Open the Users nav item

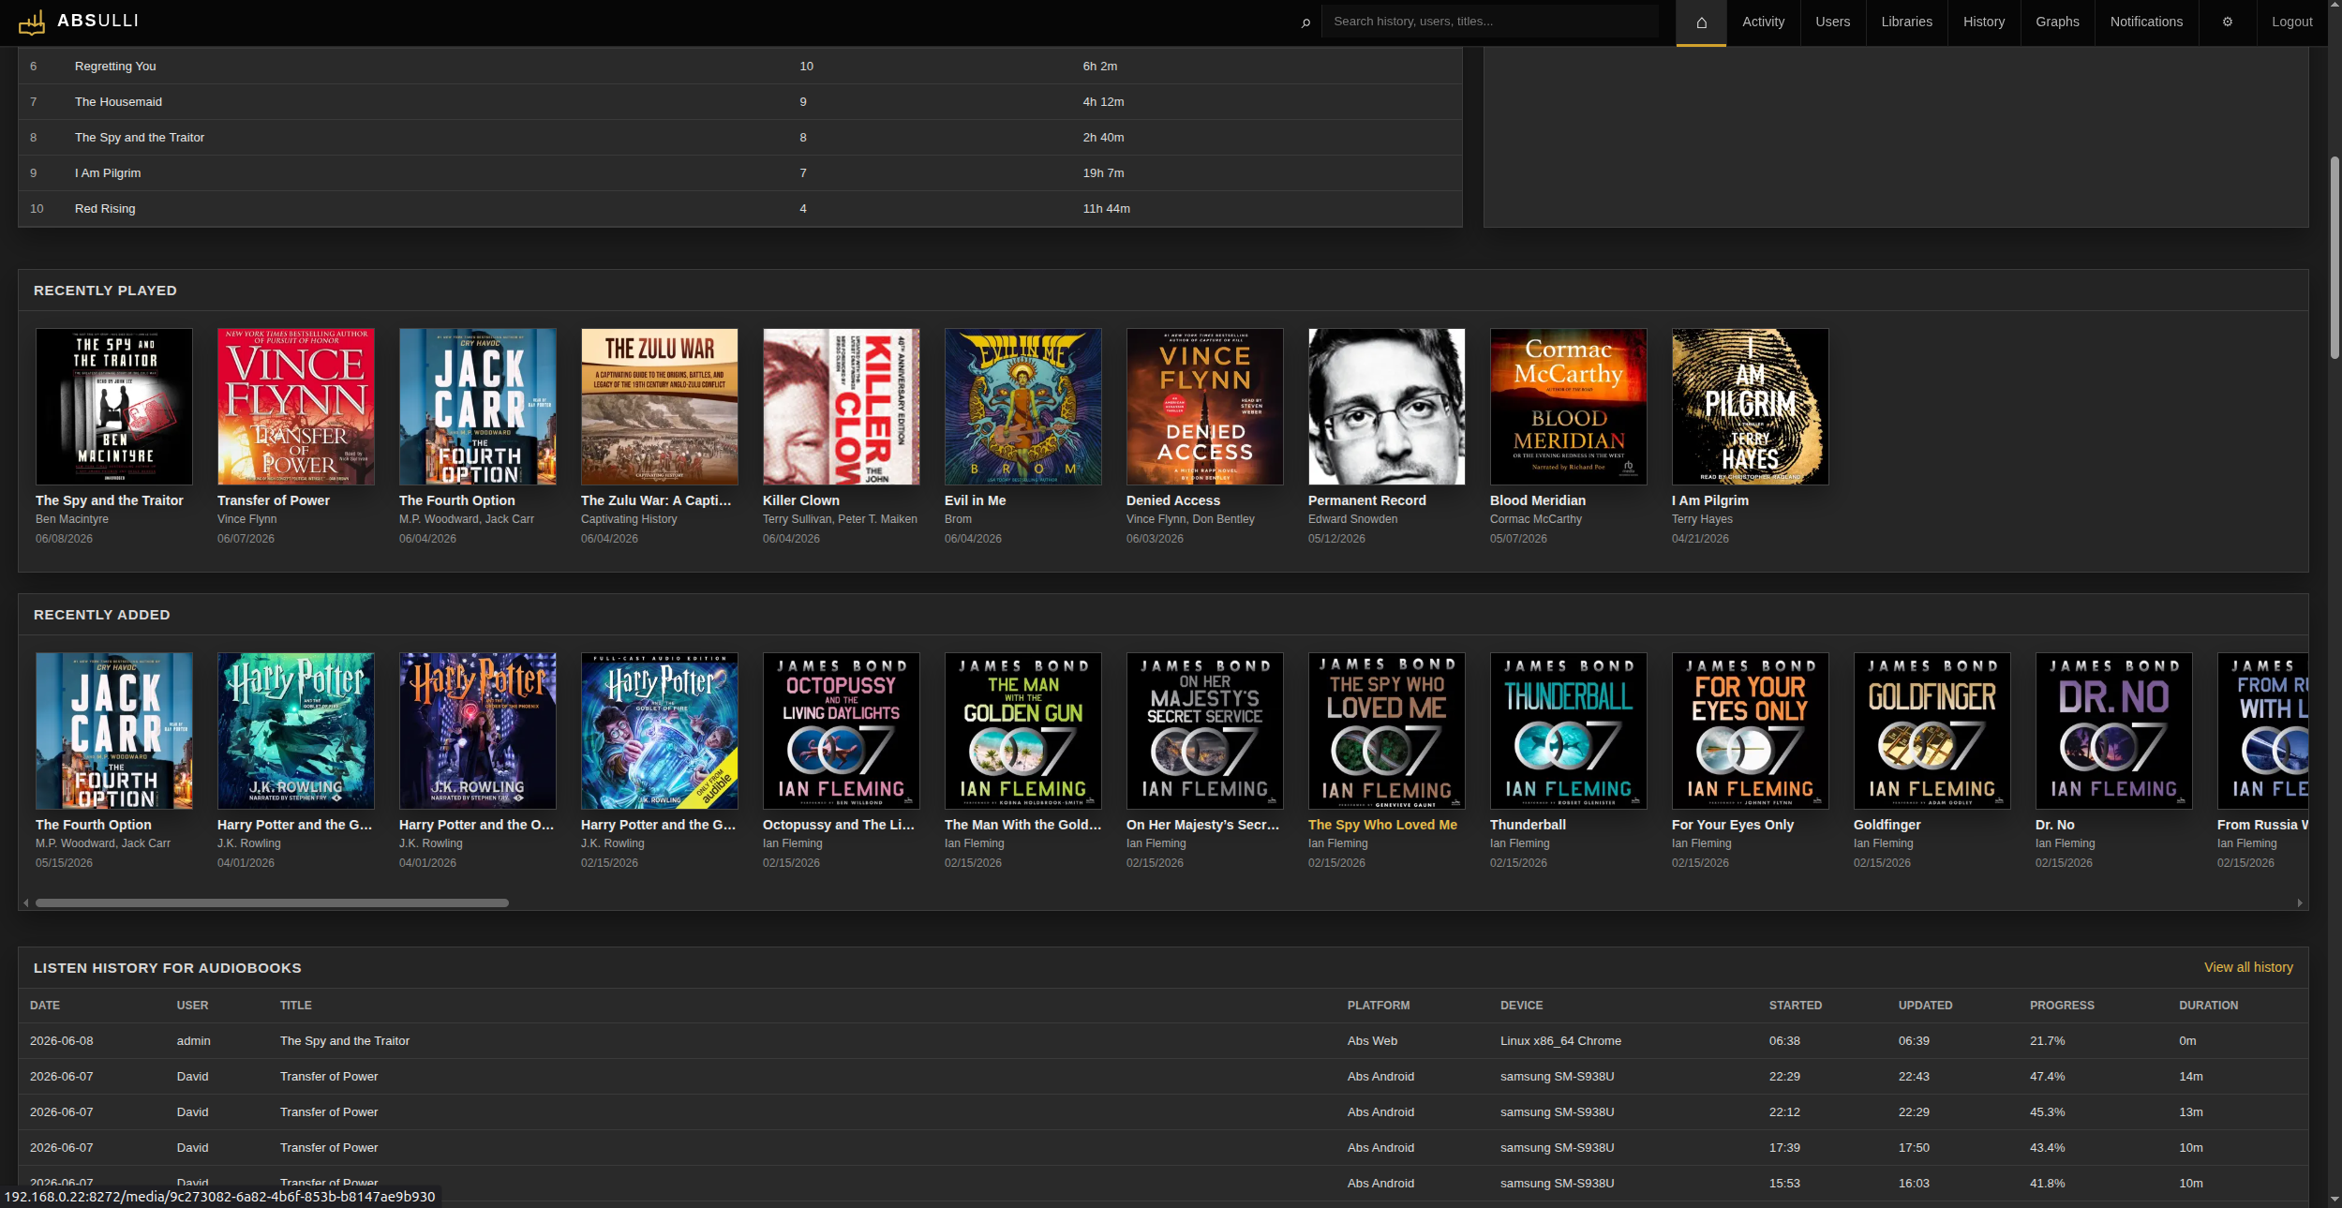pos(1832,22)
